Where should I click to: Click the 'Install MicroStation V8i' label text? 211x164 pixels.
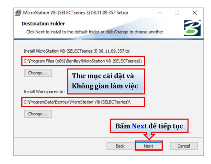pyautogui.click(x=77, y=51)
